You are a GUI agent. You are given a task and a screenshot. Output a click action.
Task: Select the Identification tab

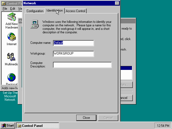pos(55,10)
